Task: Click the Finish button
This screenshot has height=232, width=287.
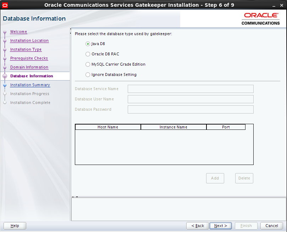Action: [x=246, y=226]
